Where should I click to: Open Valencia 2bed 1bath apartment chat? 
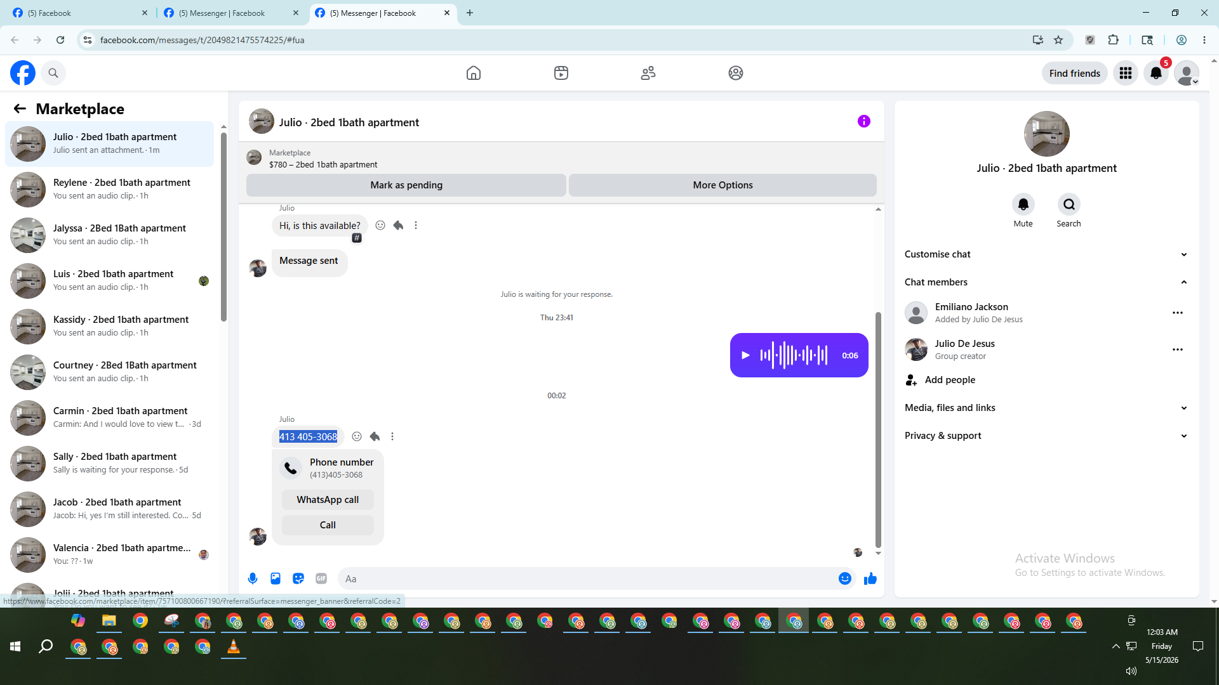click(110, 555)
